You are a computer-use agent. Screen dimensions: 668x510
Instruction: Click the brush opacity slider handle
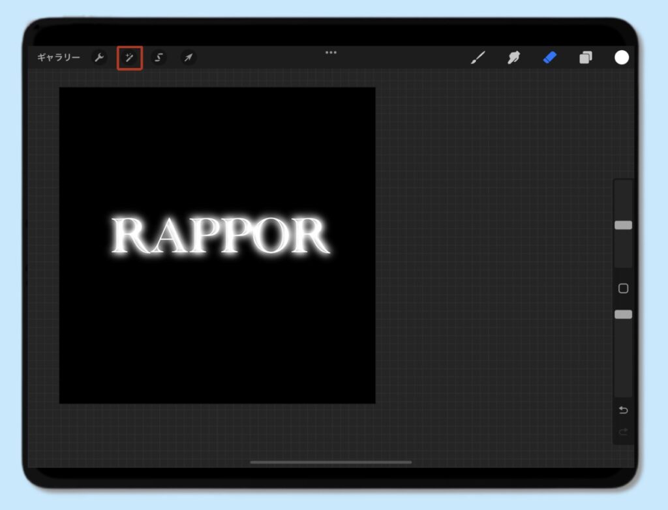pyautogui.click(x=623, y=314)
